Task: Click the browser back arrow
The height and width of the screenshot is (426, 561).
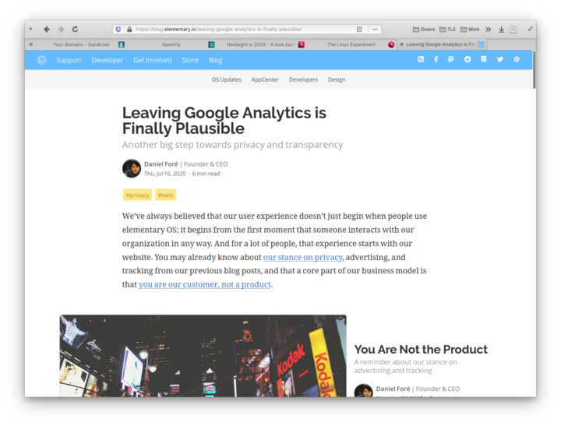Action: pyautogui.click(x=47, y=30)
